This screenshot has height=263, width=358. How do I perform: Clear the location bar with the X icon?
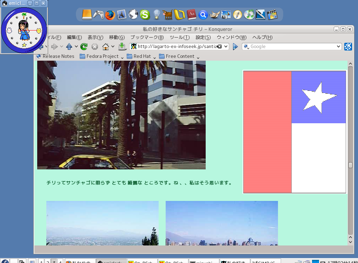click(x=219, y=46)
